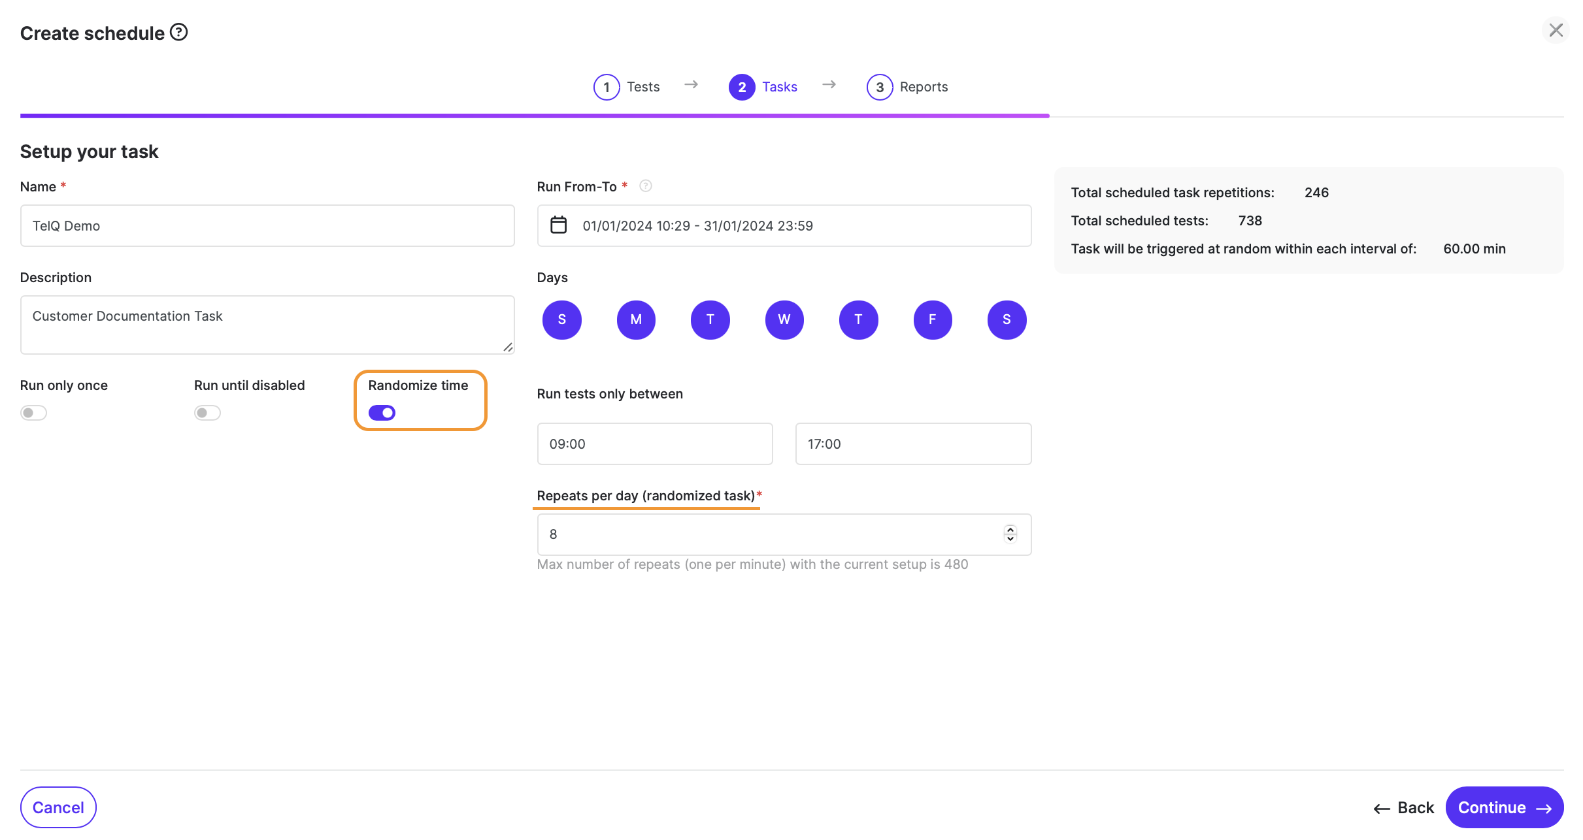
Task: Open the 17:00 end time field
Action: click(x=912, y=444)
